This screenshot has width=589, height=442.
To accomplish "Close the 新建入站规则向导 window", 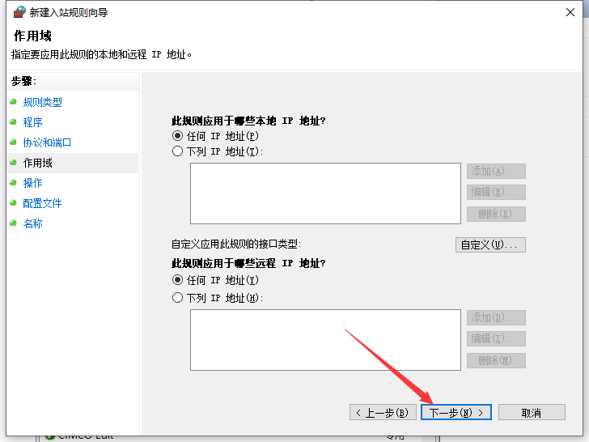I will 570,12.
